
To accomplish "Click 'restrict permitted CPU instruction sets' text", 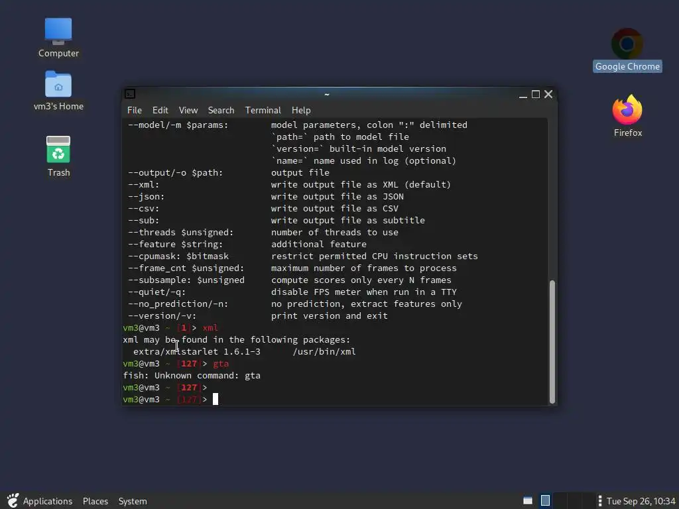I will coord(375,256).
